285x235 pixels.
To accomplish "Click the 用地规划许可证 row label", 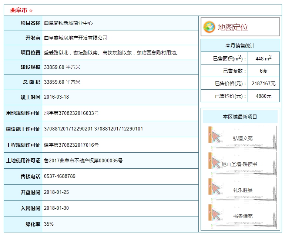I will click(x=23, y=113).
